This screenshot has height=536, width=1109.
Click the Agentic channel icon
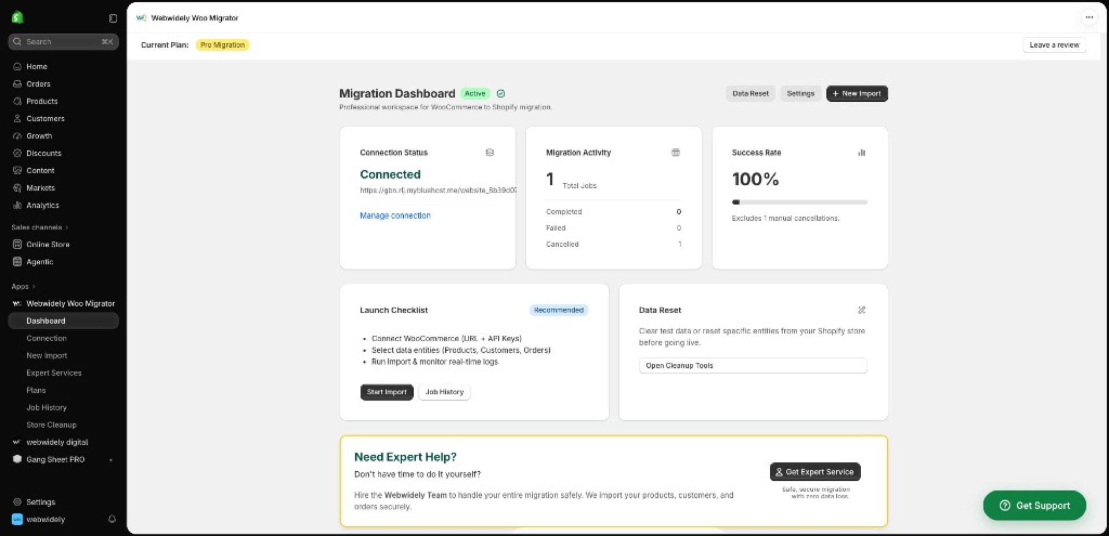(x=17, y=262)
